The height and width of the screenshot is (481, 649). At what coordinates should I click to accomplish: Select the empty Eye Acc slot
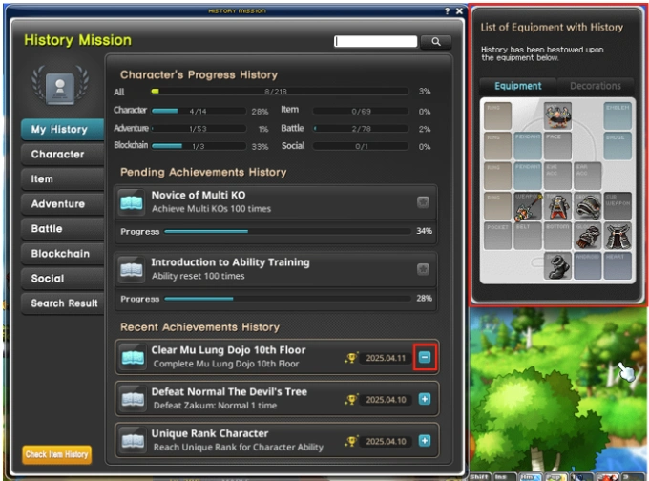557,176
